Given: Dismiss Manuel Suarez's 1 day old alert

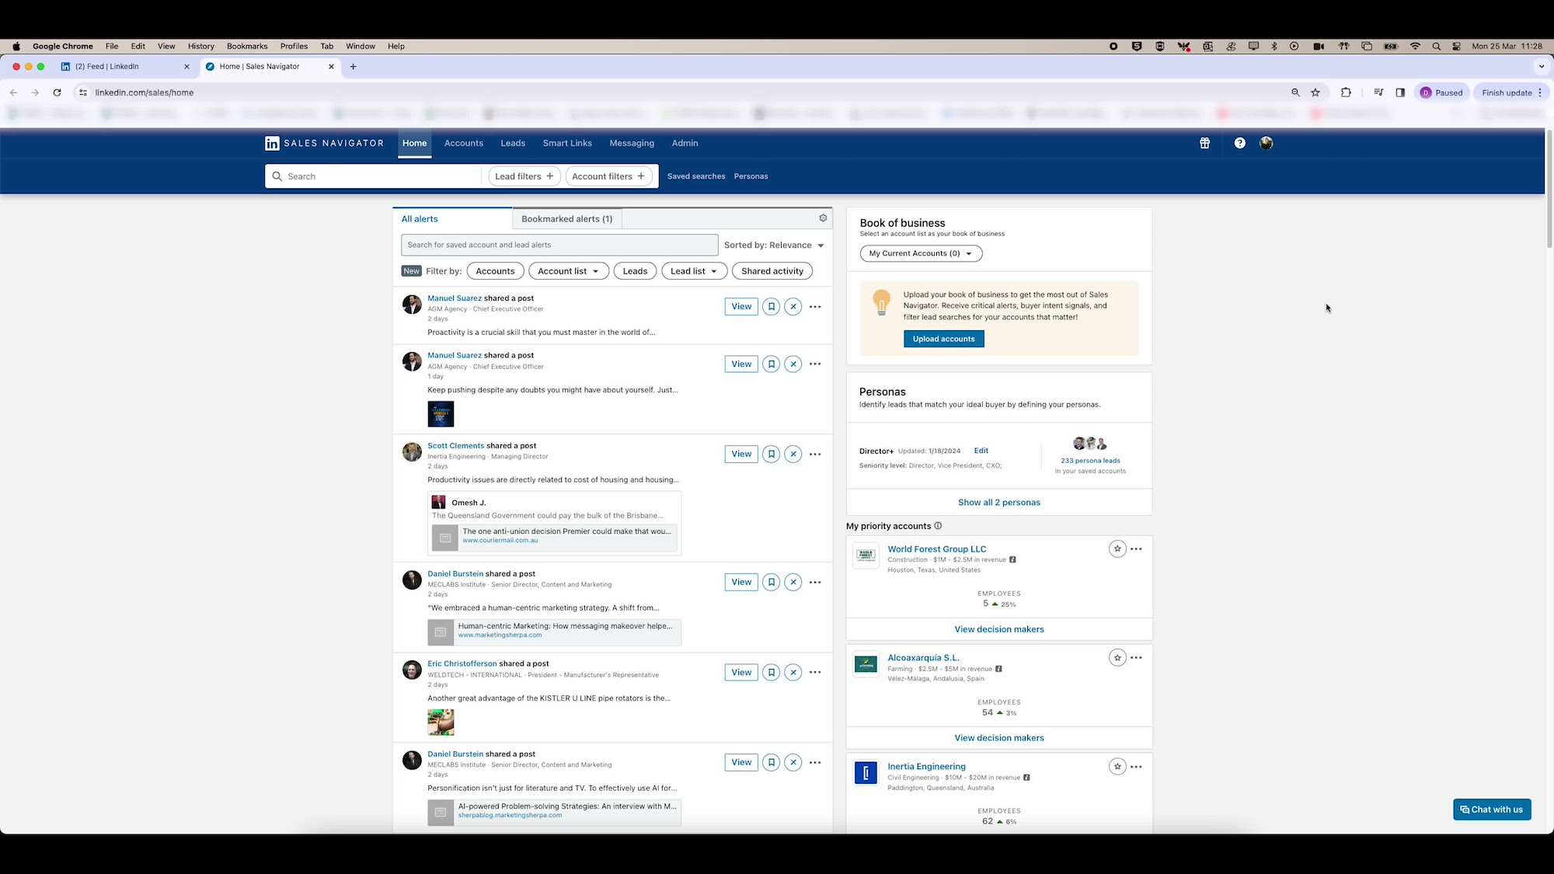Looking at the screenshot, I should pyautogui.click(x=793, y=364).
